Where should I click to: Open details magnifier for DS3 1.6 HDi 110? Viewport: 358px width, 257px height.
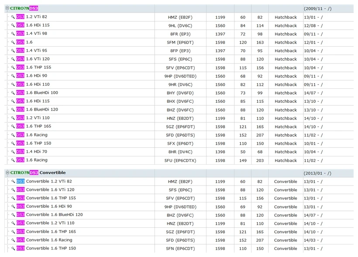(x=13, y=85)
